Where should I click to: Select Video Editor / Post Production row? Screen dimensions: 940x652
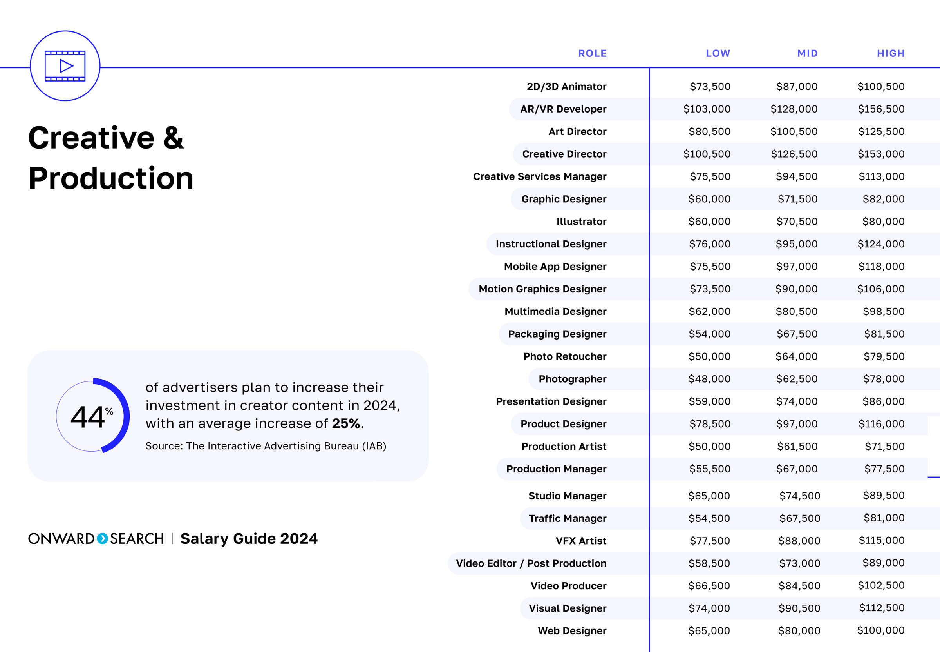[531, 563]
